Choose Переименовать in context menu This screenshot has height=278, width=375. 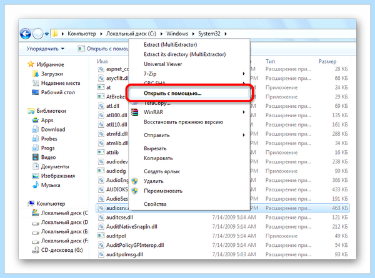pos(163,191)
